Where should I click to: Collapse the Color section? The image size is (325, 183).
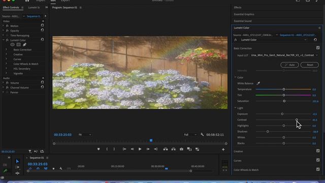tap(235, 77)
